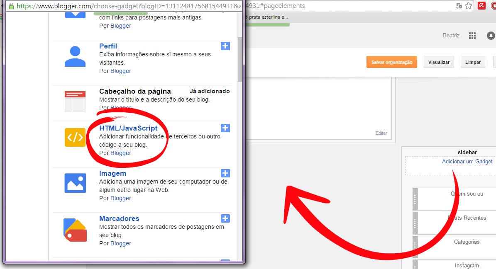The height and width of the screenshot is (269, 496).
Task: Open Adicionar um Gadget in the sidebar
Action: (467, 161)
